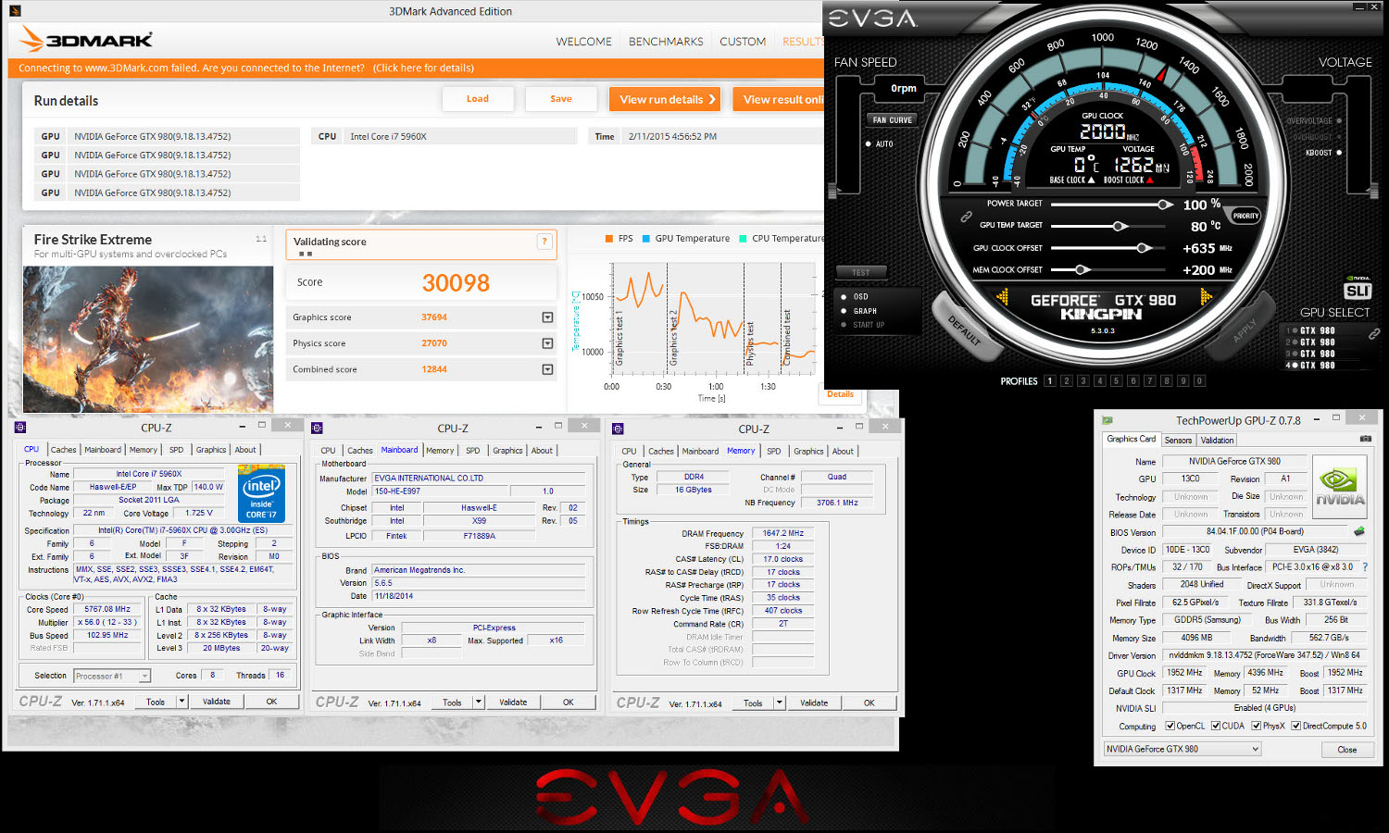This screenshot has width=1389, height=833.
Task: Open the CUSTOM tab in 3DMark
Action: pyautogui.click(x=743, y=42)
